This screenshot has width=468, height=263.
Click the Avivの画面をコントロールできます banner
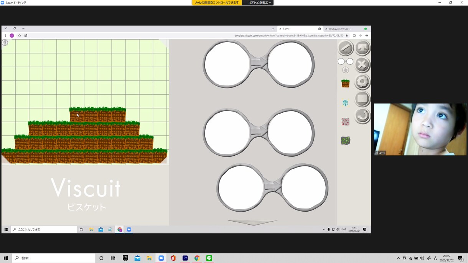(217, 3)
